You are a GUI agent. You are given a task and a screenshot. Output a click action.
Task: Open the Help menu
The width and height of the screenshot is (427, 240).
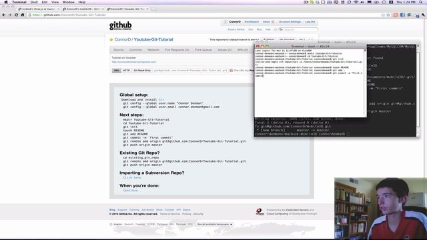[x=81, y=2]
